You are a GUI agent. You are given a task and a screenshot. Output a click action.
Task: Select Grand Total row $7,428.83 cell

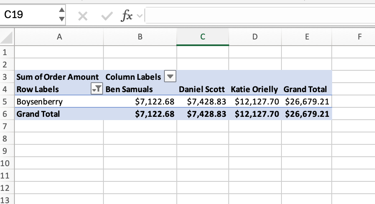coord(203,114)
